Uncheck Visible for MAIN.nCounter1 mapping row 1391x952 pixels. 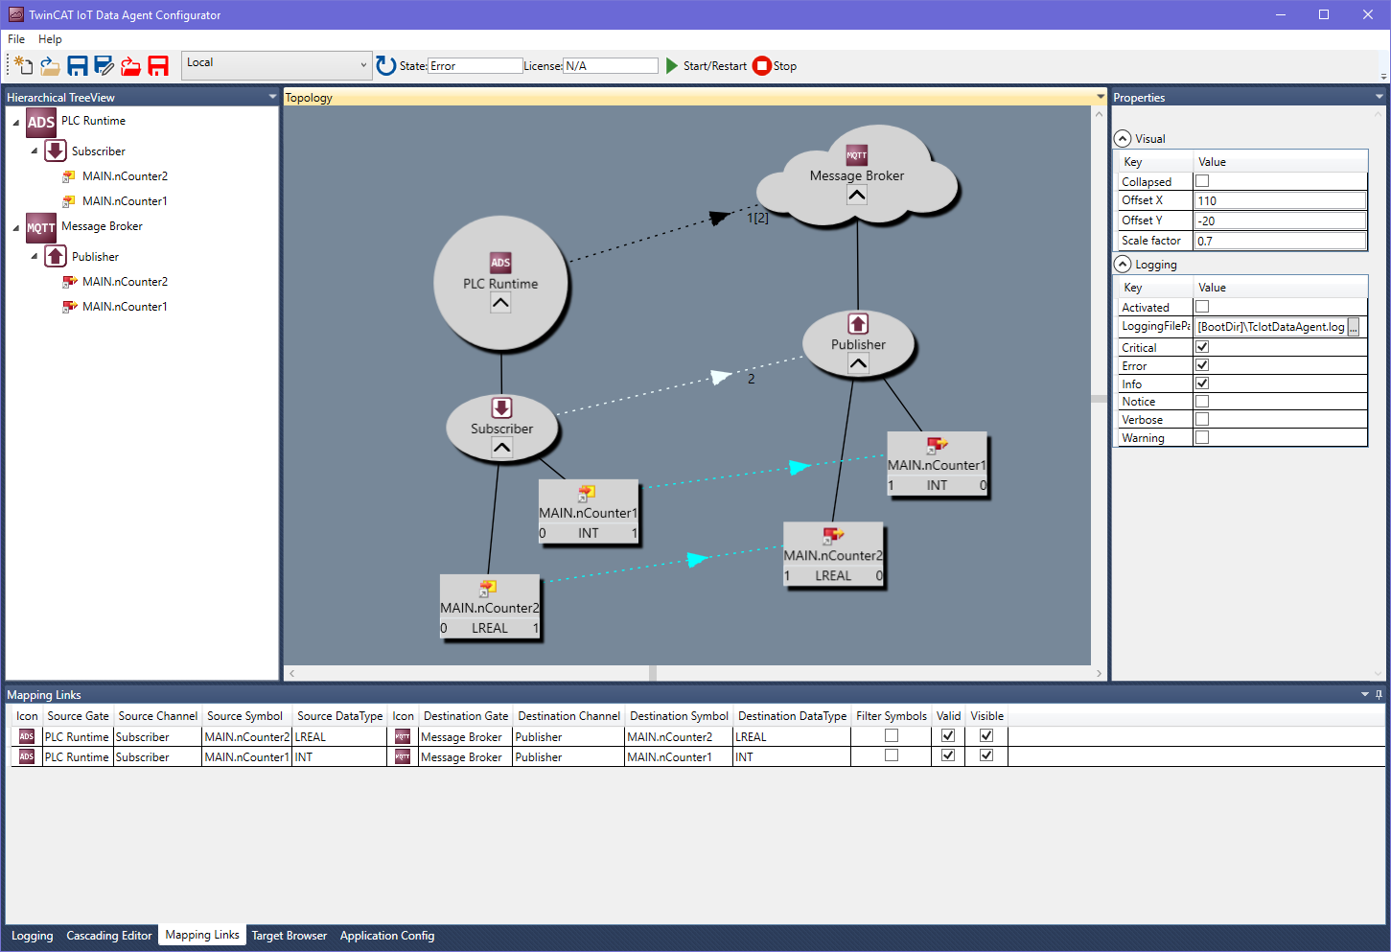986,755
